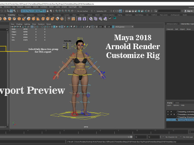Screen dimensions: 194x145
Task: Toggle first blue selection mask icon
Action: click(23, 11)
